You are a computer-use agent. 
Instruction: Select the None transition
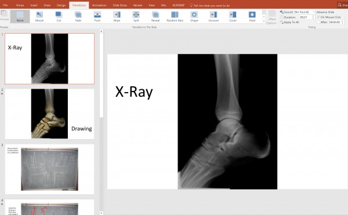20,16
